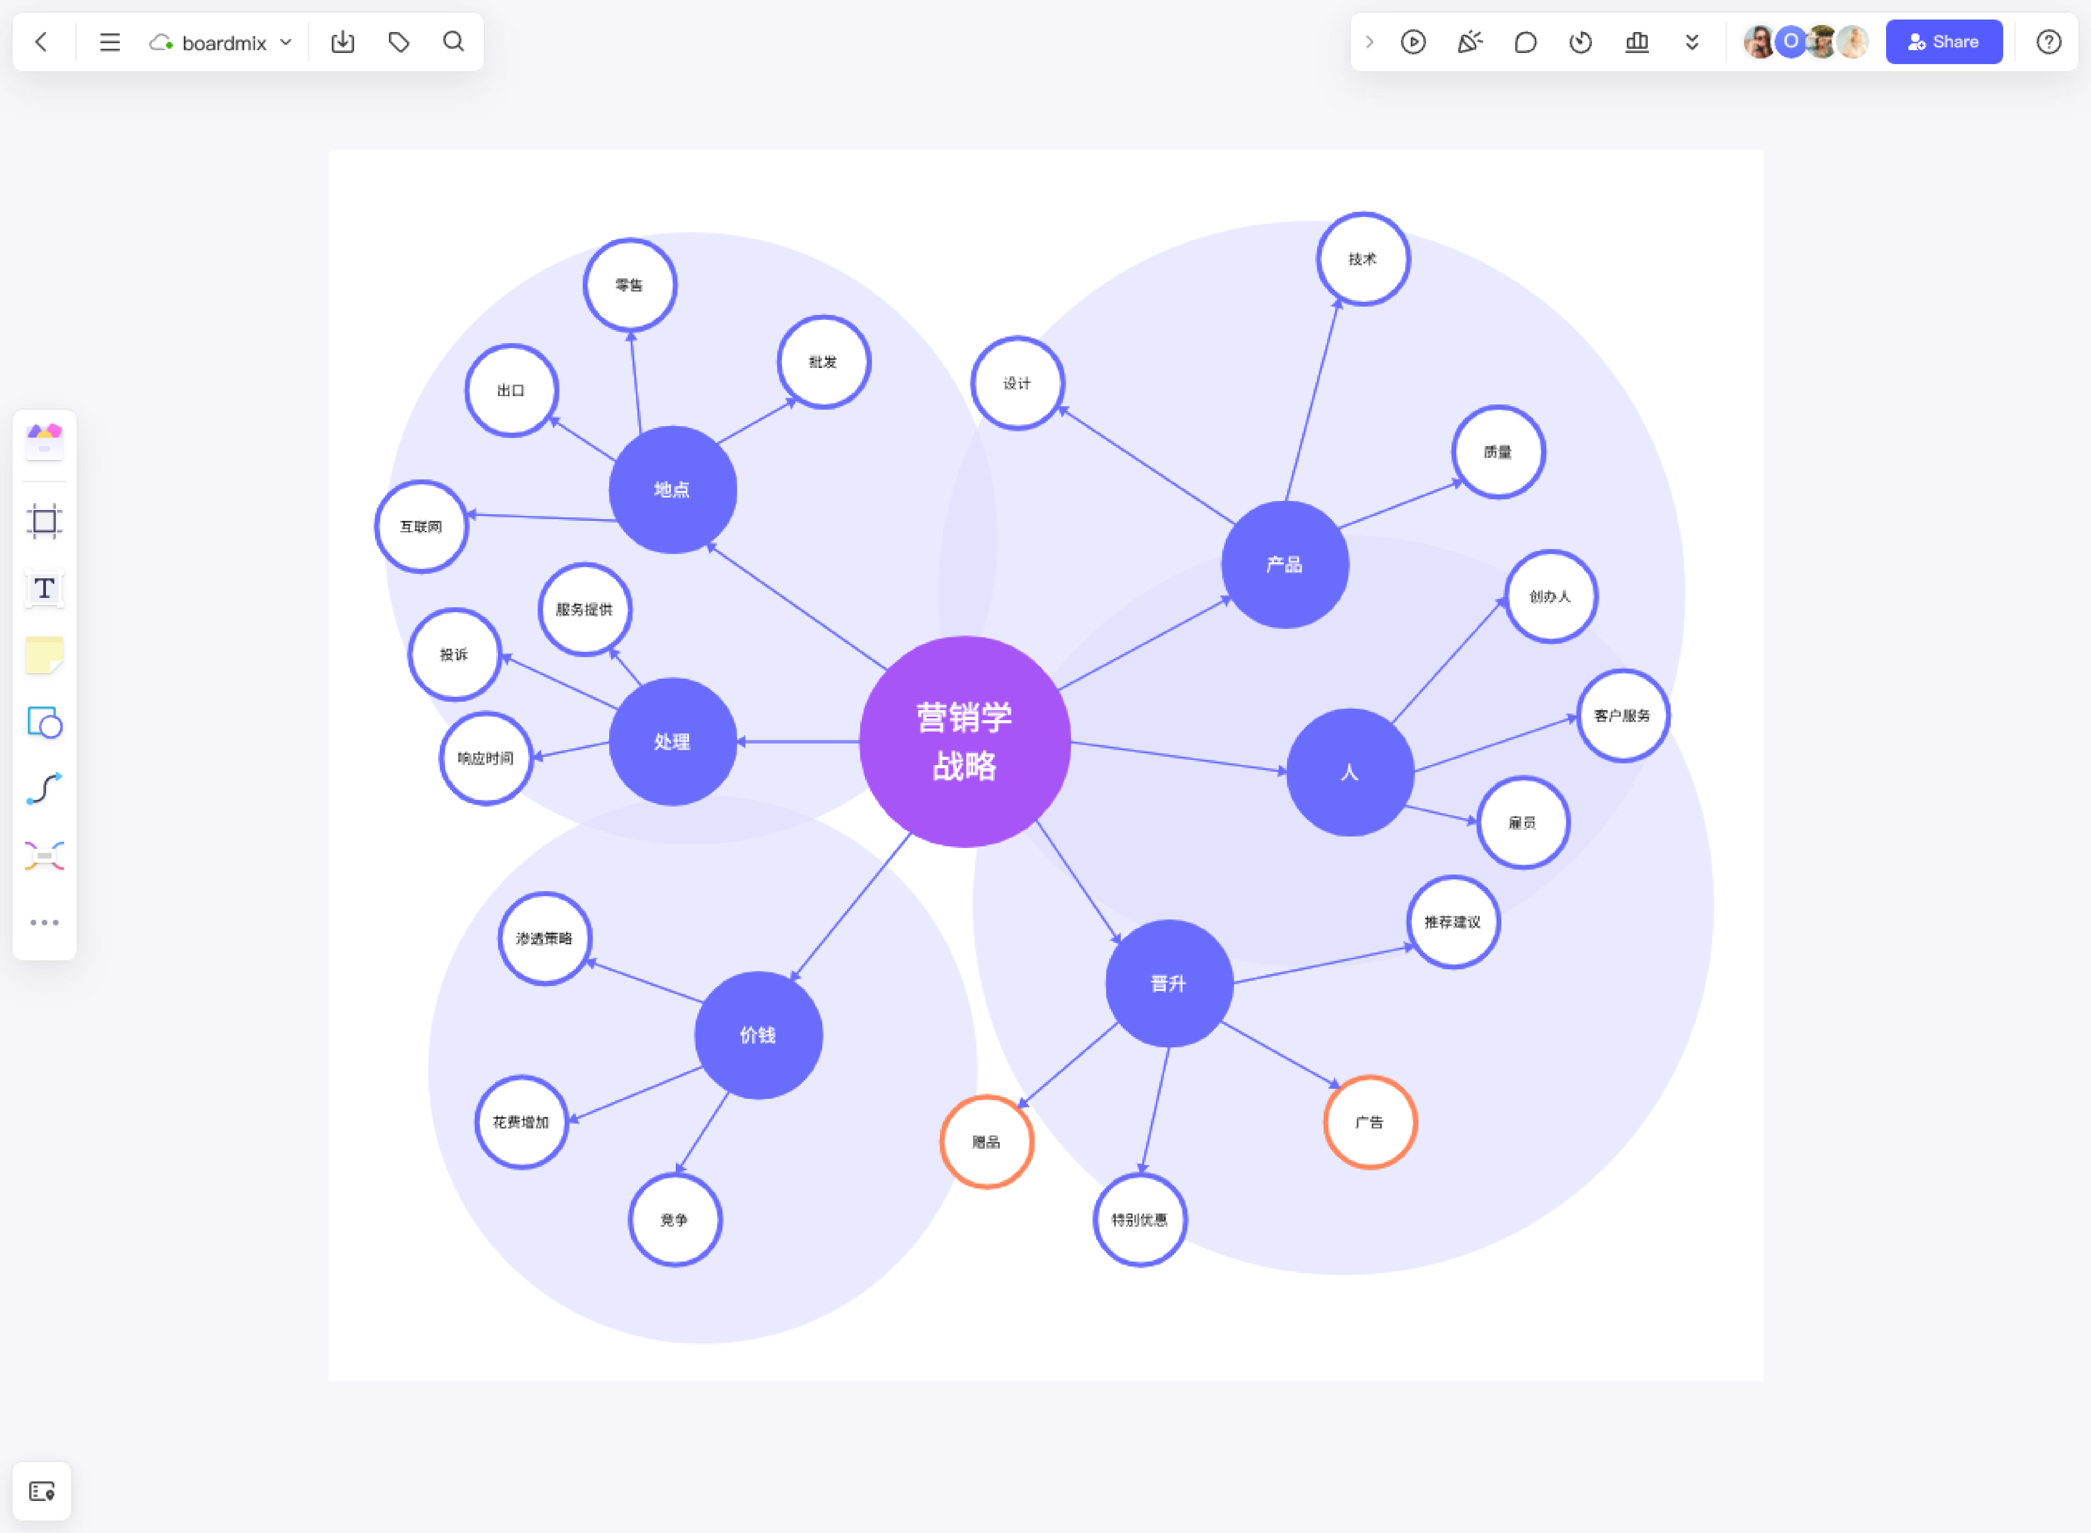Click the 出口 circle
The width and height of the screenshot is (2091, 1533).
pos(511,391)
